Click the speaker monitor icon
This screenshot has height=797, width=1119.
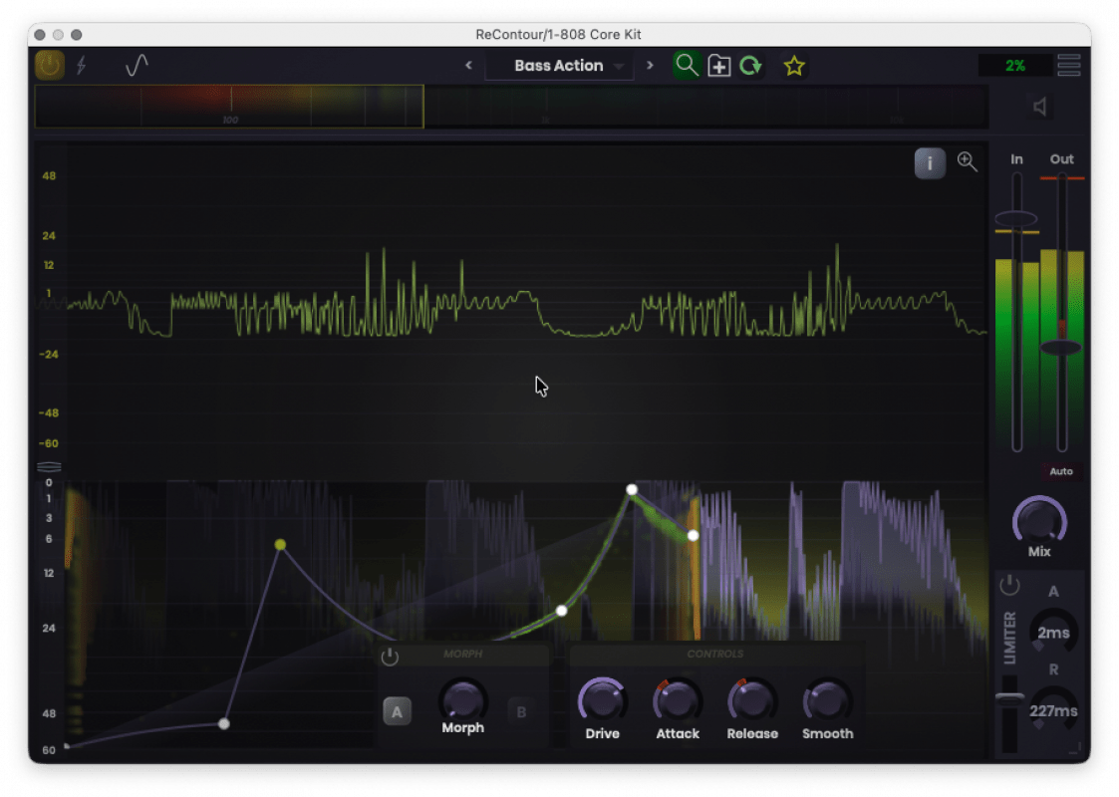(1040, 107)
